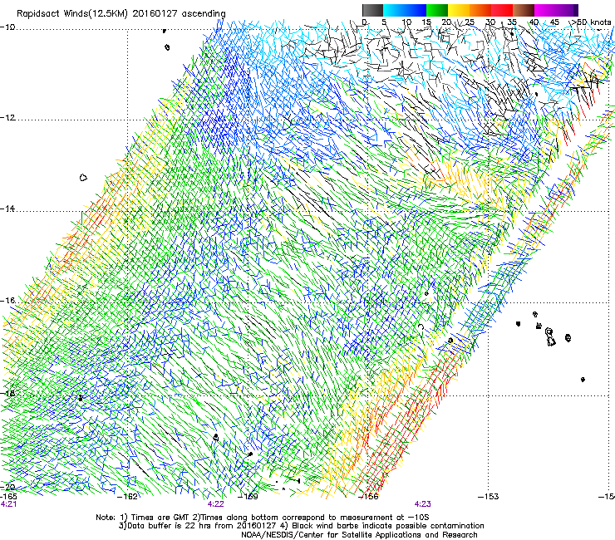The width and height of the screenshot is (615, 540).
Task: Click the red 30-35 knots legend color
Action: pyautogui.click(x=502, y=10)
